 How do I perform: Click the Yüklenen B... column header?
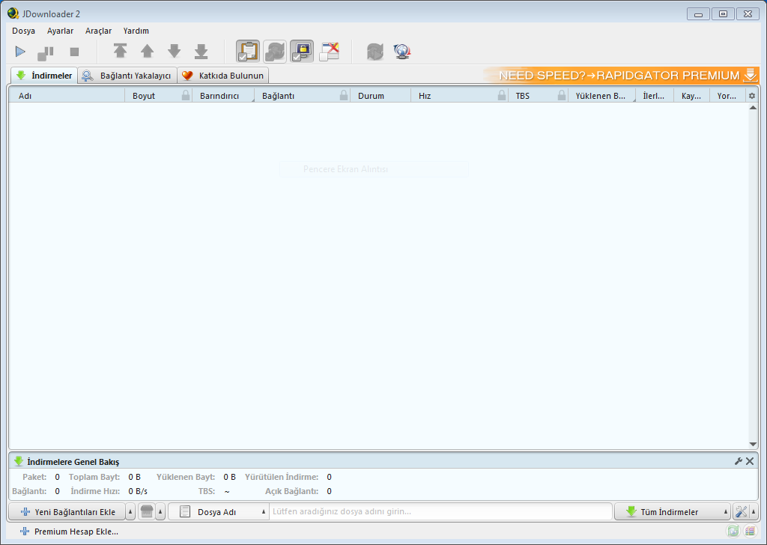coord(601,96)
